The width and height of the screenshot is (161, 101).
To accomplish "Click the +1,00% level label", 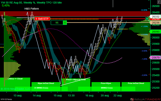I will tap(144, 26).
